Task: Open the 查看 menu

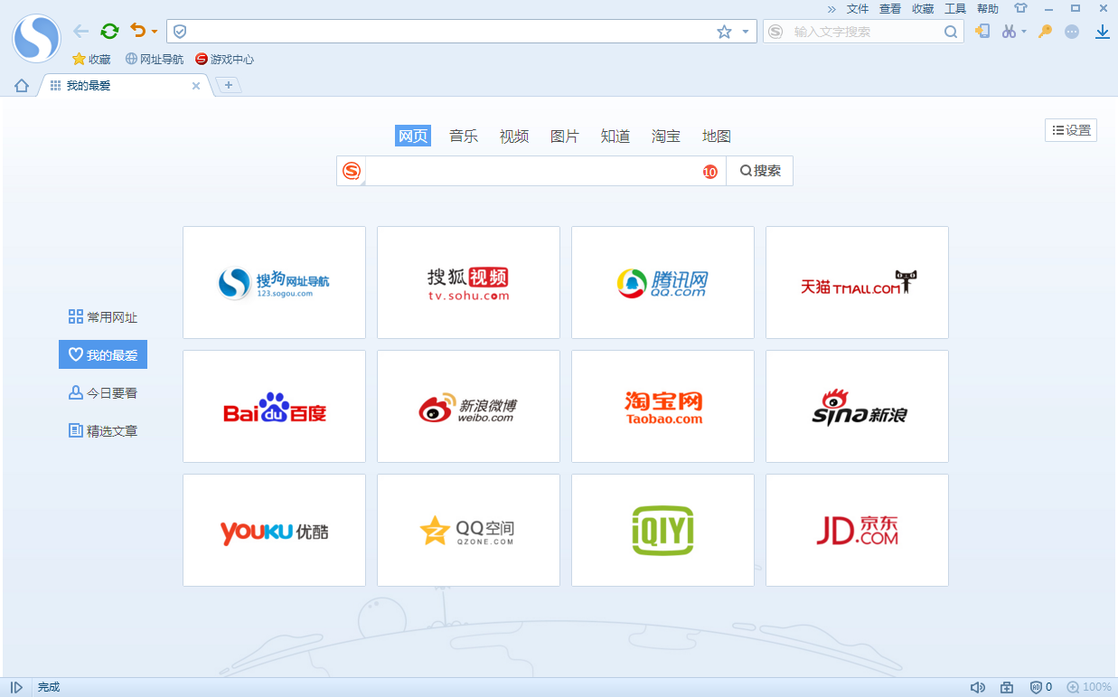Action: pos(890,9)
